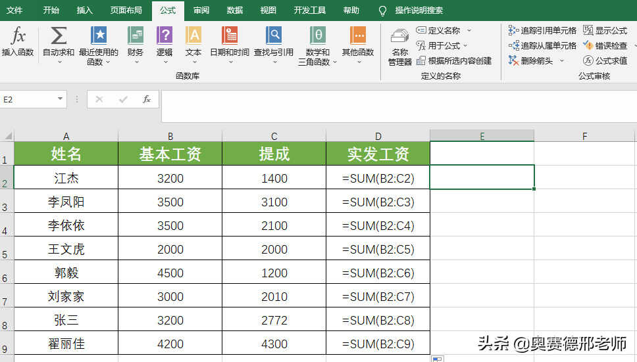
Task: Open the Name Manager (名称管理器)
Action: click(x=399, y=47)
